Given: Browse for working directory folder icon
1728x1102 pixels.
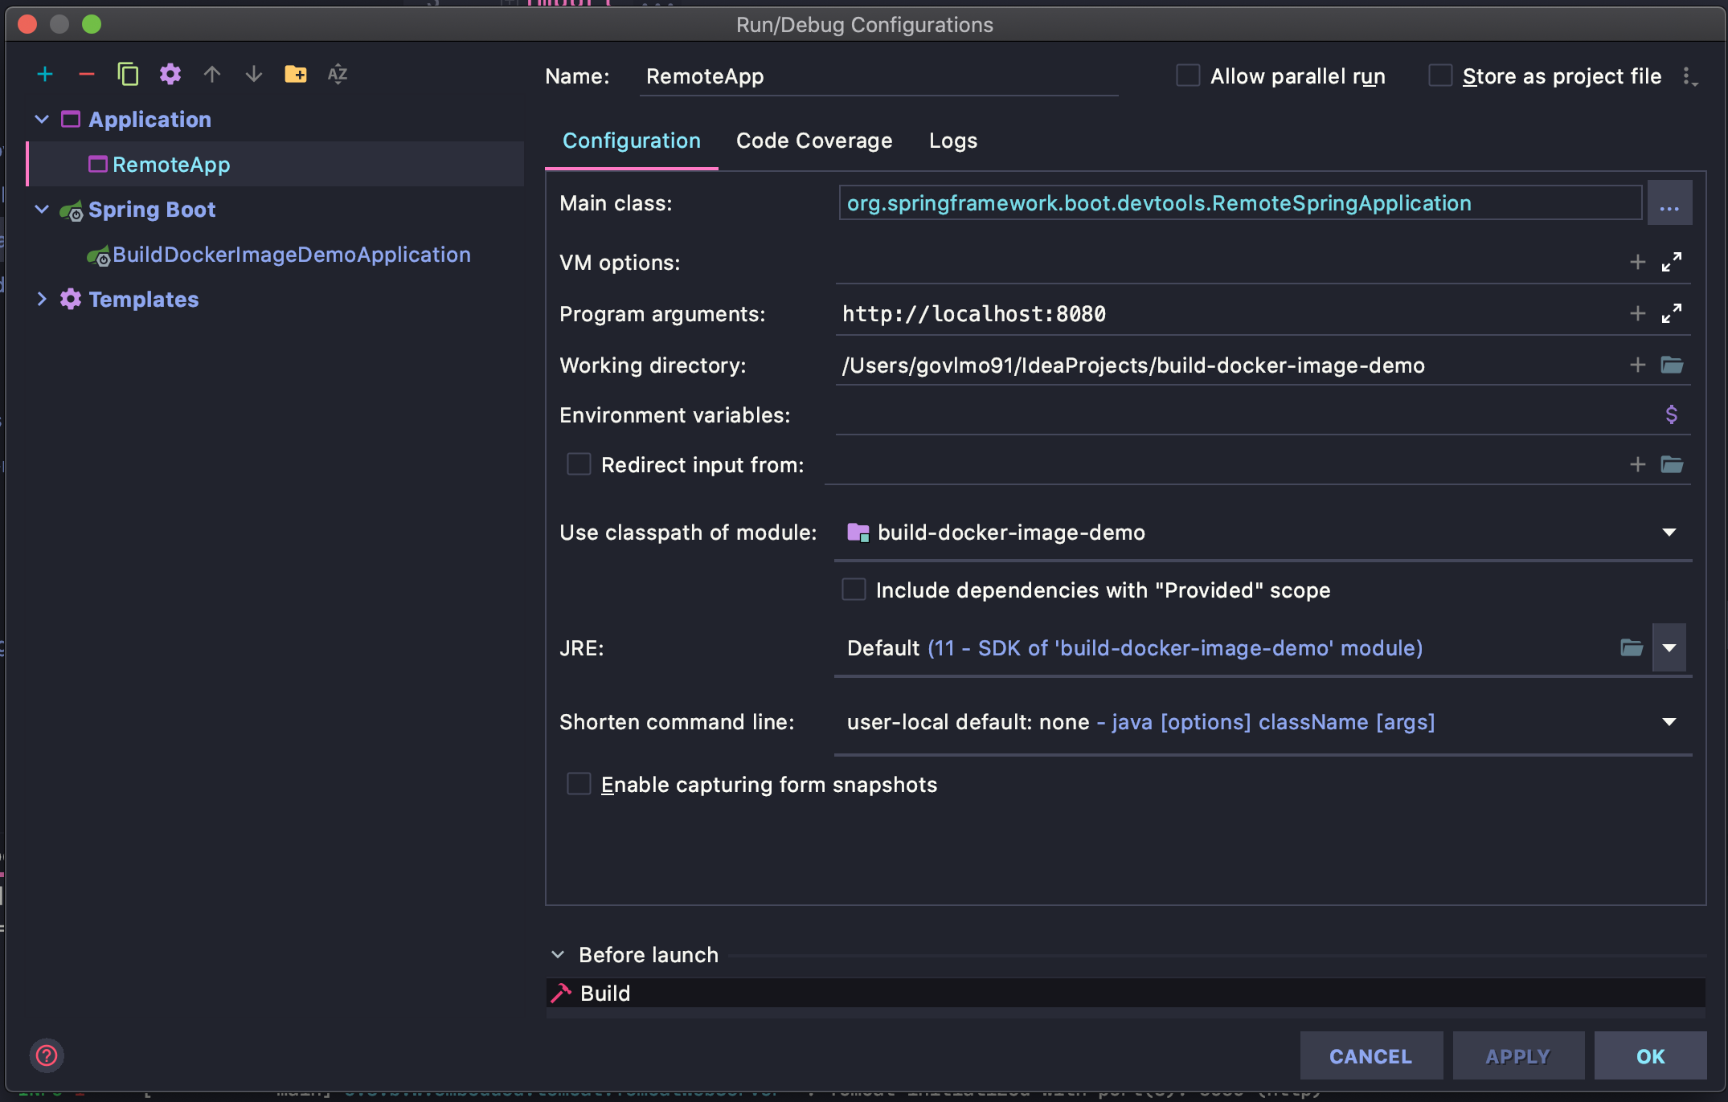Looking at the screenshot, I should click(1672, 365).
